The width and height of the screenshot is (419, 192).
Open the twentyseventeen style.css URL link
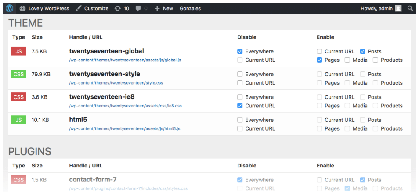pyautogui.click(x=116, y=83)
